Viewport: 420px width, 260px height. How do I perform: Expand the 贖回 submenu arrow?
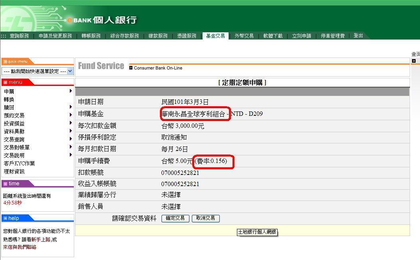pos(71,107)
